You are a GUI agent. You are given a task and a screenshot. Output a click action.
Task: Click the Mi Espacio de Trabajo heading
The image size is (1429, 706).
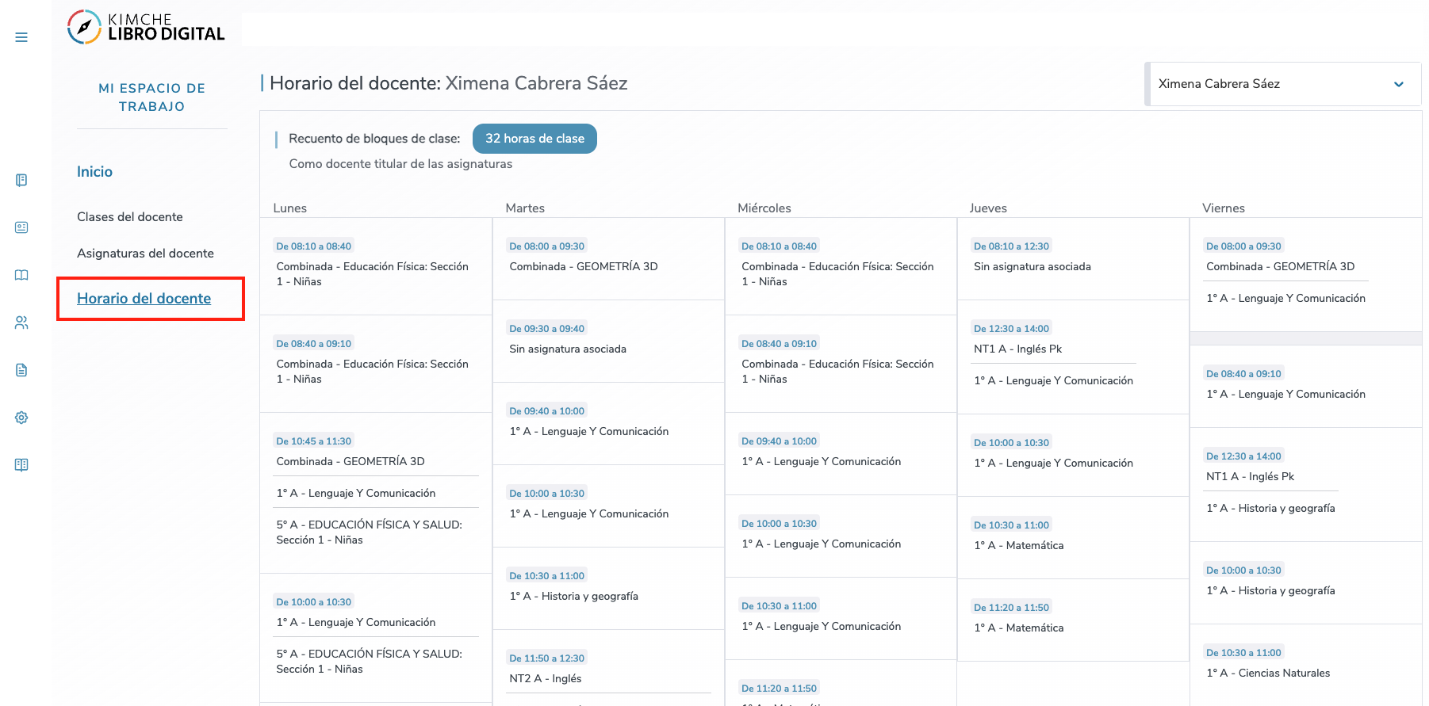click(x=151, y=97)
